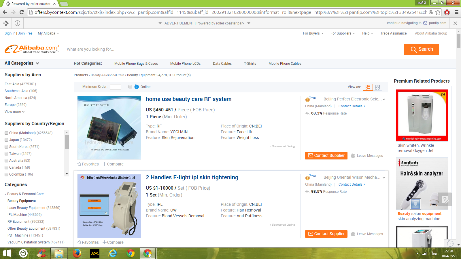Check the Canada country filter
The width and height of the screenshot is (461, 259).
(6, 167)
